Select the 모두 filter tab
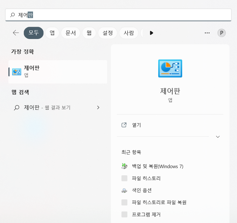 coord(34,33)
